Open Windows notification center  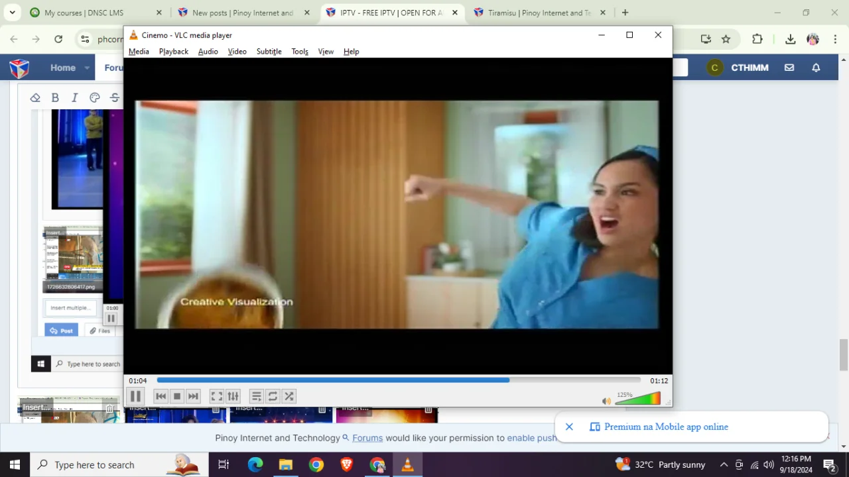829,464
